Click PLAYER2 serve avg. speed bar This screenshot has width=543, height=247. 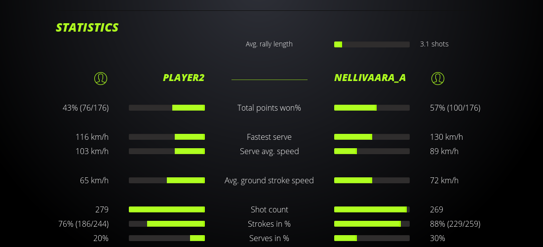tap(167, 151)
